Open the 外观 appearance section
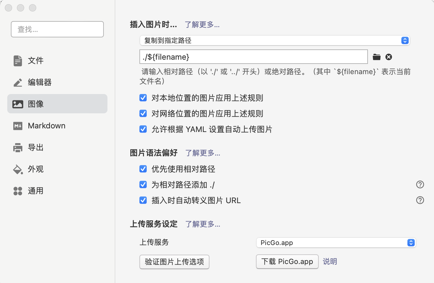This screenshot has width=434, height=283. (x=36, y=169)
